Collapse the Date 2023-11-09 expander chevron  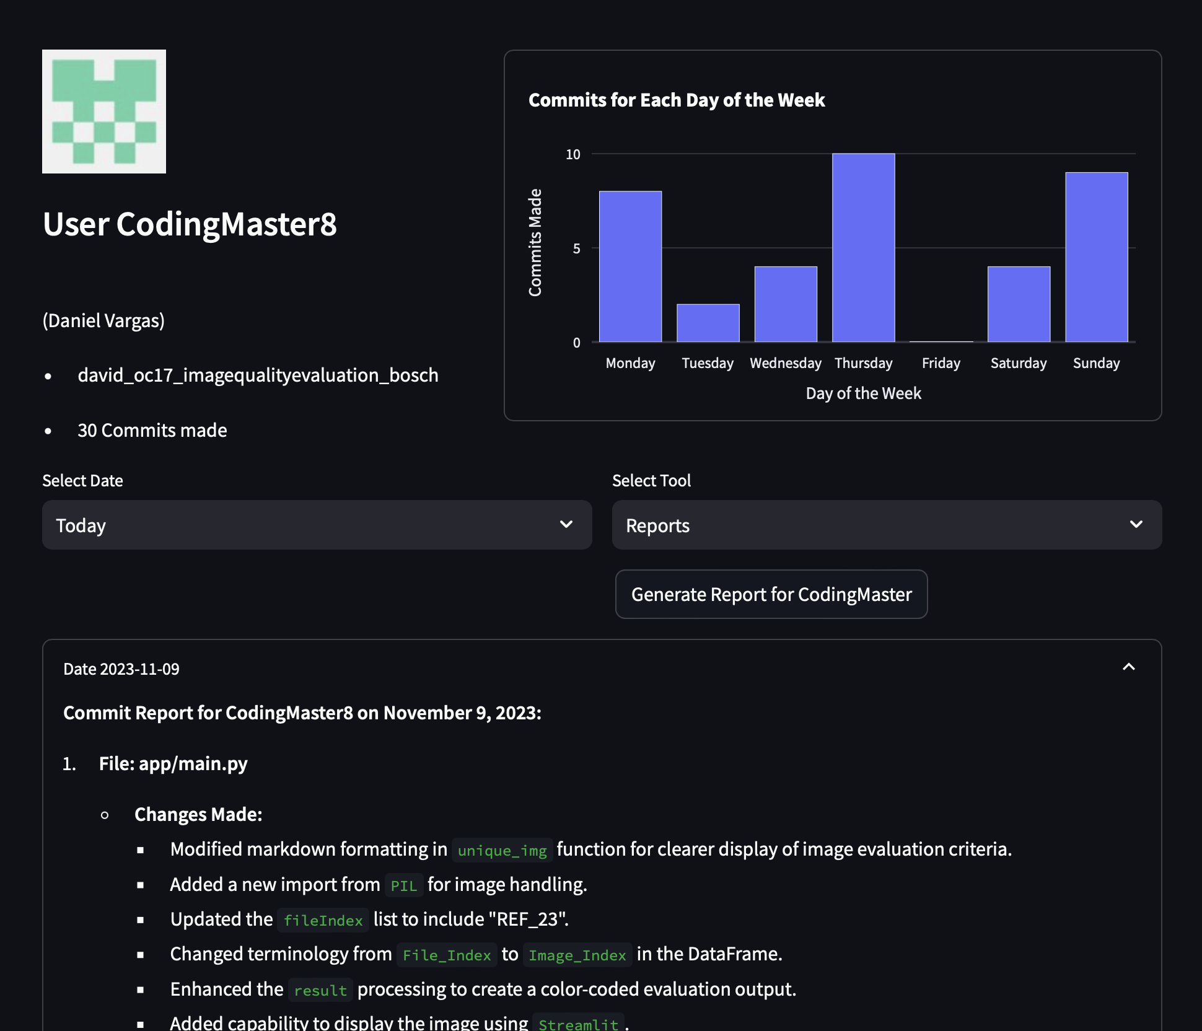(x=1128, y=667)
